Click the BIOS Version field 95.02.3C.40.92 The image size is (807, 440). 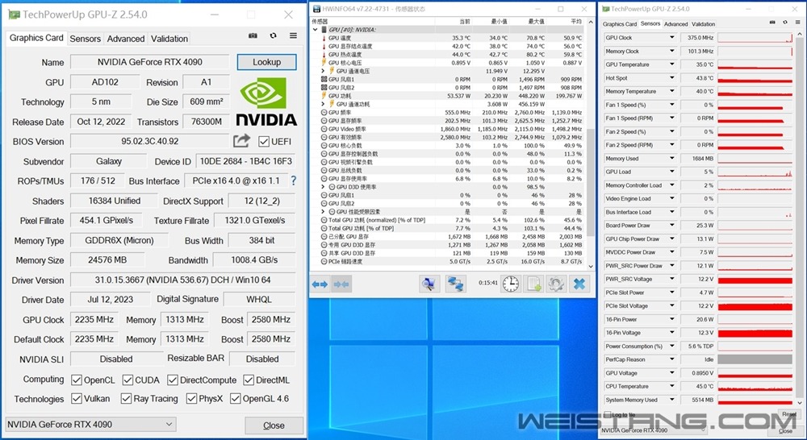tap(150, 141)
